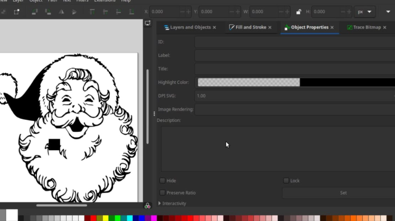Screen dimensions: 395x221
Task: Close the Object Properties tab
Action: coord(332,27)
